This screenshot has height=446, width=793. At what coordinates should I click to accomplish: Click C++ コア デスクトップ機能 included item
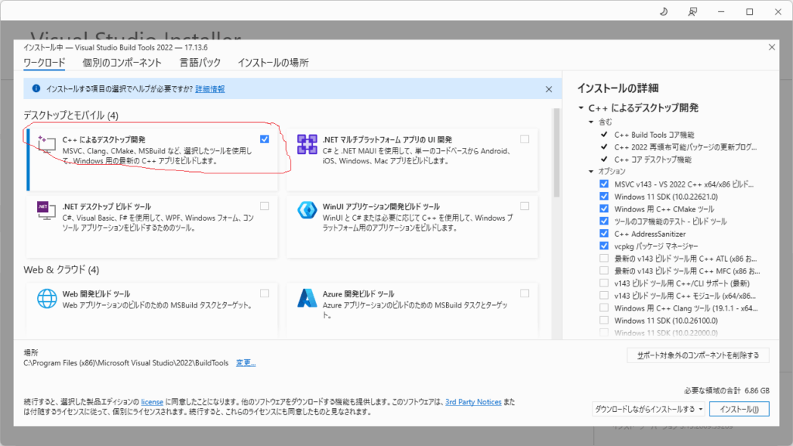[652, 160]
